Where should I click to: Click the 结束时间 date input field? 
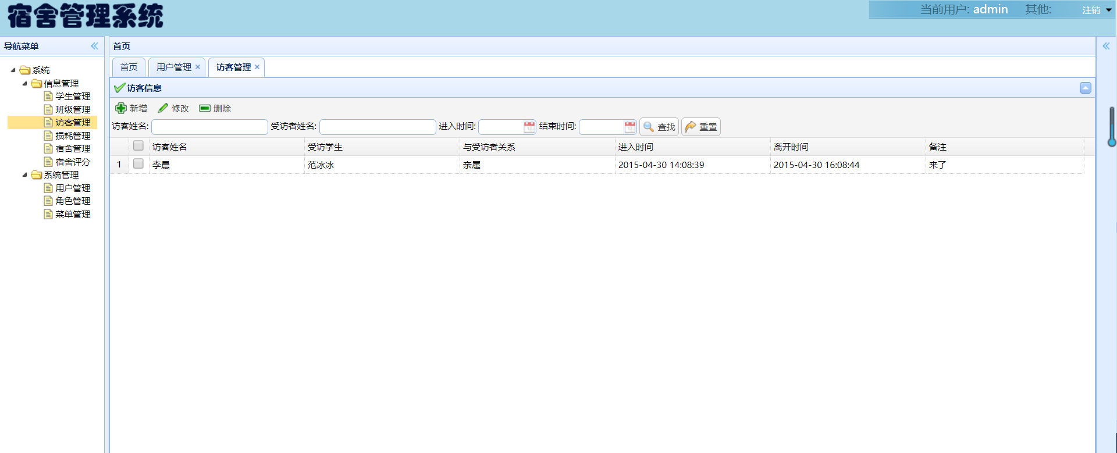click(602, 127)
